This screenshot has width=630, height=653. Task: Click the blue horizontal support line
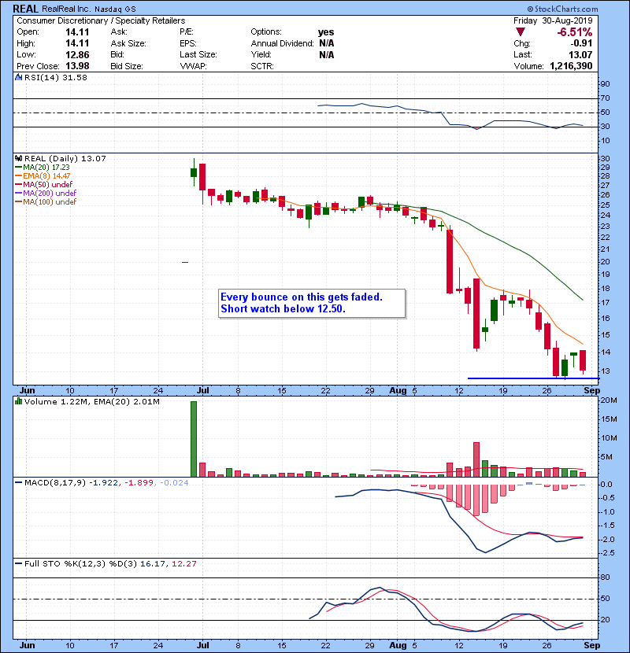(x=533, y=378)
